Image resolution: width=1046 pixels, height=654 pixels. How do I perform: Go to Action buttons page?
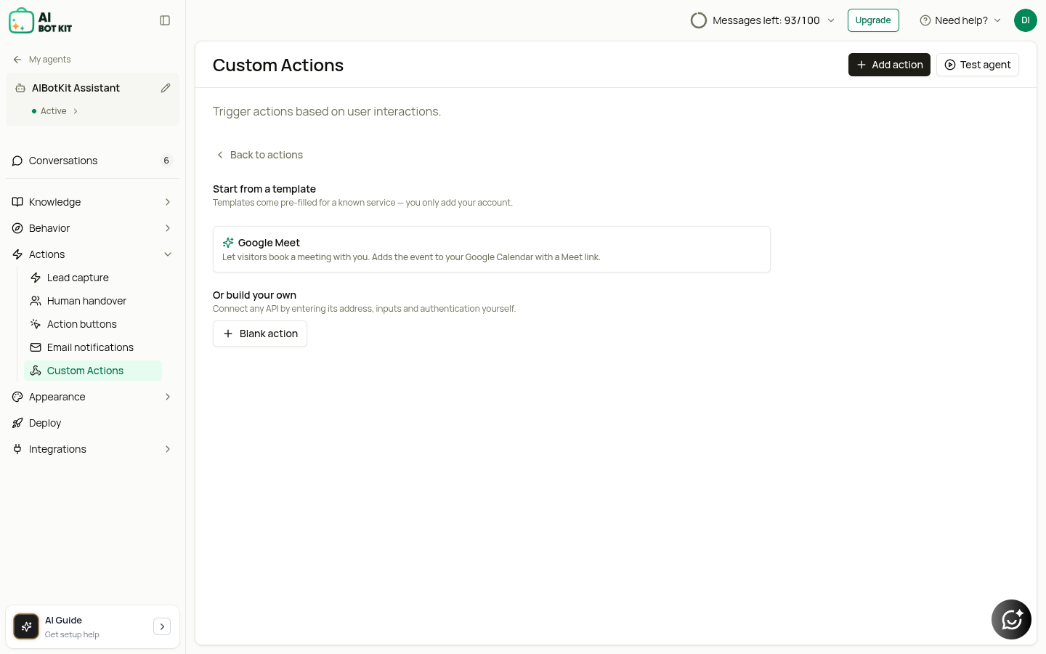93,324
